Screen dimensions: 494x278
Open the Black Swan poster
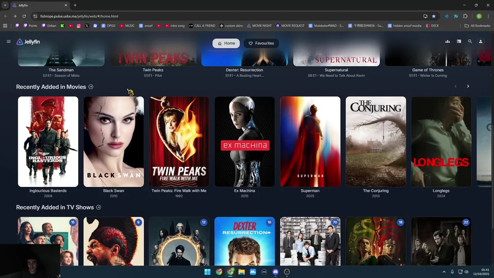pyautogui.click(x=113, y=142)
